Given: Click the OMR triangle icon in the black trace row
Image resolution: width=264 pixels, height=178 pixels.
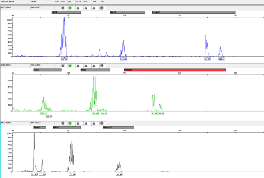Looking at the screenshot, I should [x=94, y=123].
